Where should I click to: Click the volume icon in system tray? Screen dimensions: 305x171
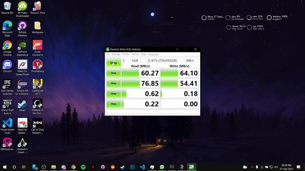(x=276, y=167)
